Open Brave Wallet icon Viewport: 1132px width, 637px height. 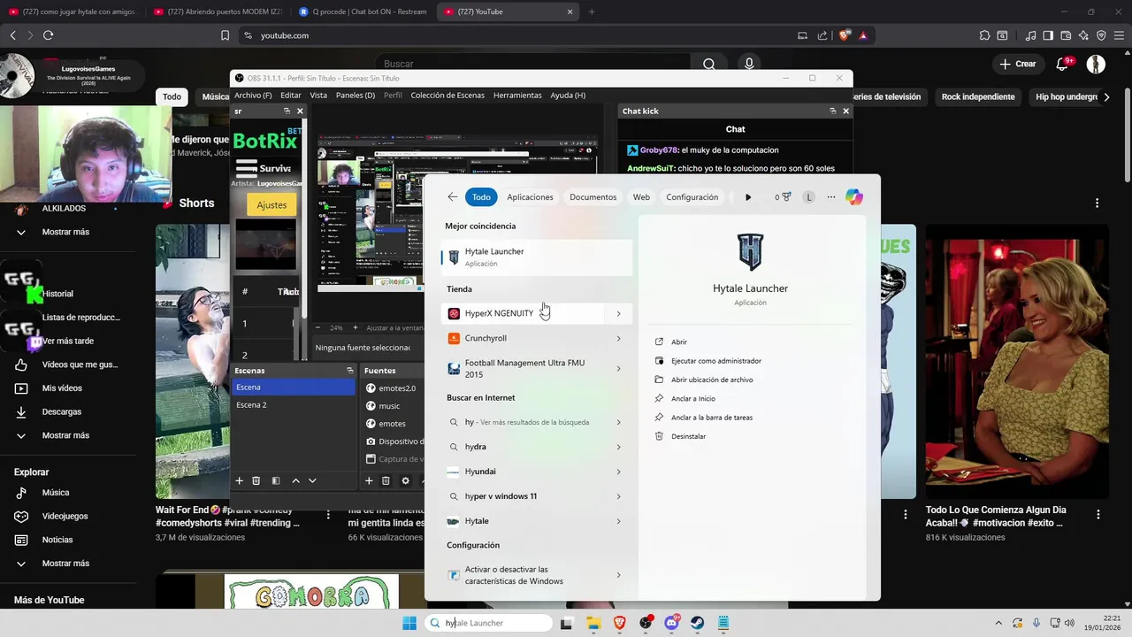[x=1066, y=35]
